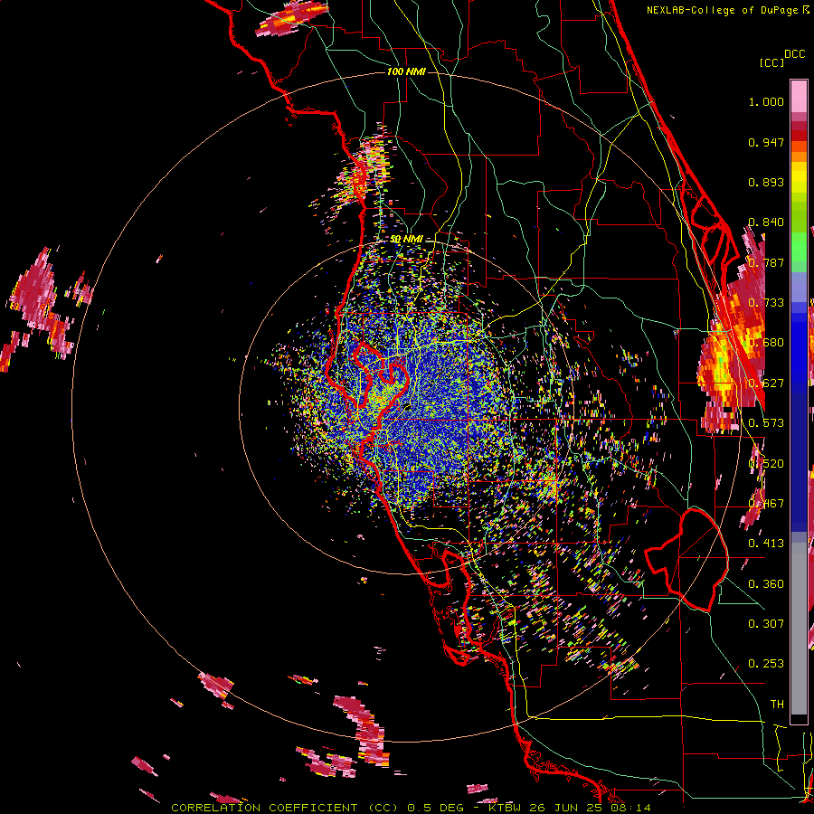Pick the orange segment of color scale
The height and width of the screenshot is (814, 814).
click(799, 156)
